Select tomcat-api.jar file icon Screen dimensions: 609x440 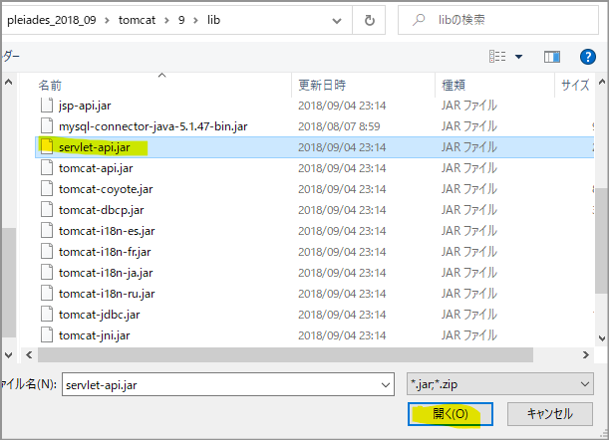click(47, 168)
